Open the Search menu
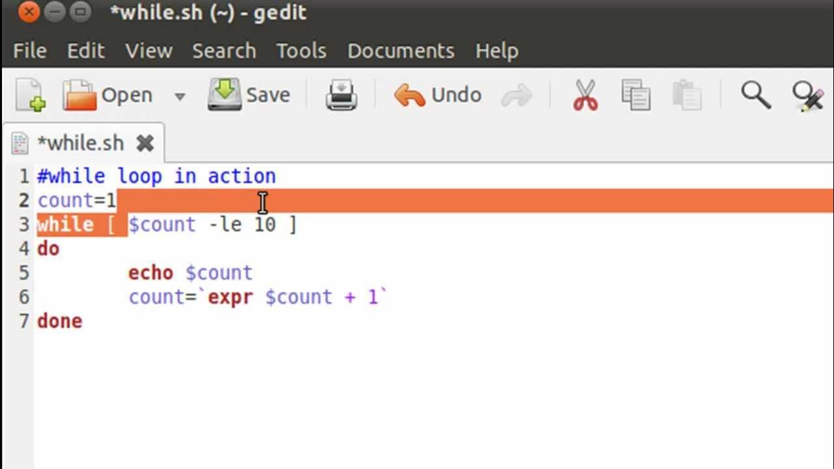Viewport: 834px width, 469px height. (x=223, y=51)
